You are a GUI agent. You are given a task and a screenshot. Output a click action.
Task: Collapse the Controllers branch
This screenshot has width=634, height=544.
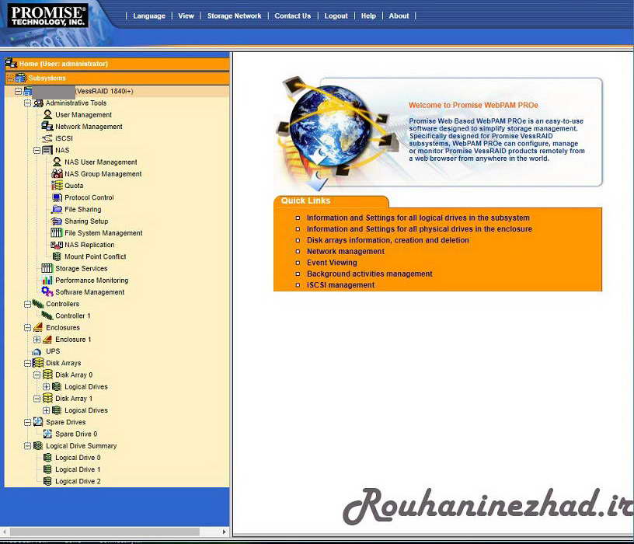[27, 304]
